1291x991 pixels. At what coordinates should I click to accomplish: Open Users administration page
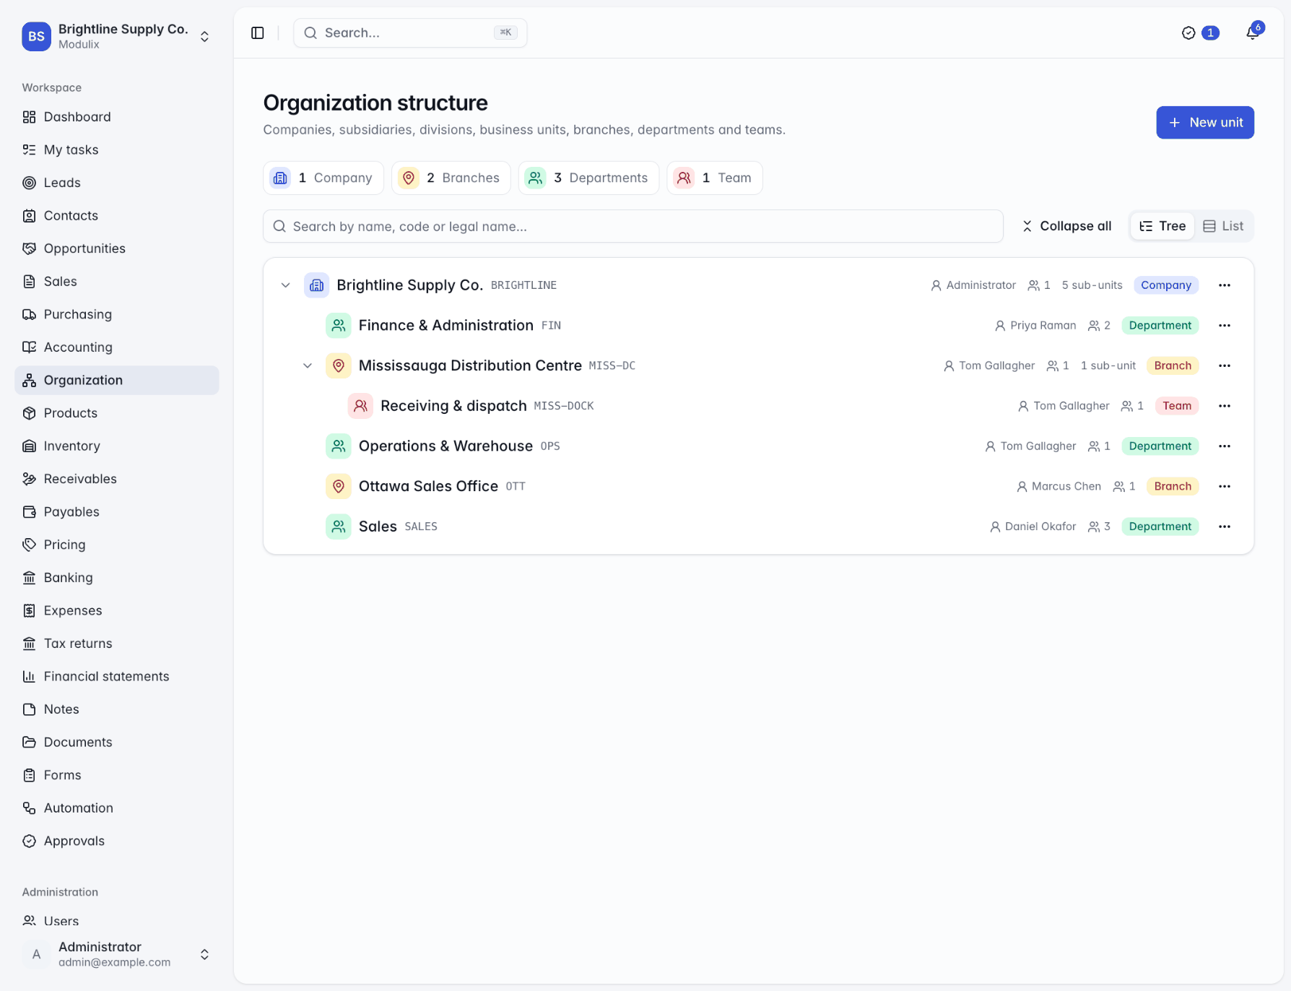pos(117,921)
